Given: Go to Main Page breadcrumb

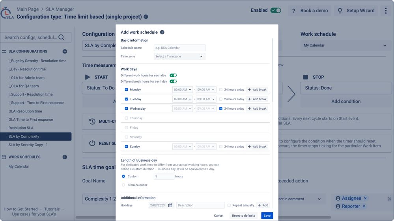Looking at the screenshot, I should click(x=28, y=9).
